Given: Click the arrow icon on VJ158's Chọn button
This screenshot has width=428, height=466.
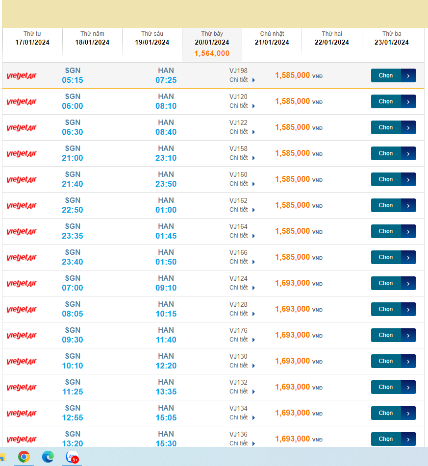Looking at the screenshot, I should (x=408, y=153).
